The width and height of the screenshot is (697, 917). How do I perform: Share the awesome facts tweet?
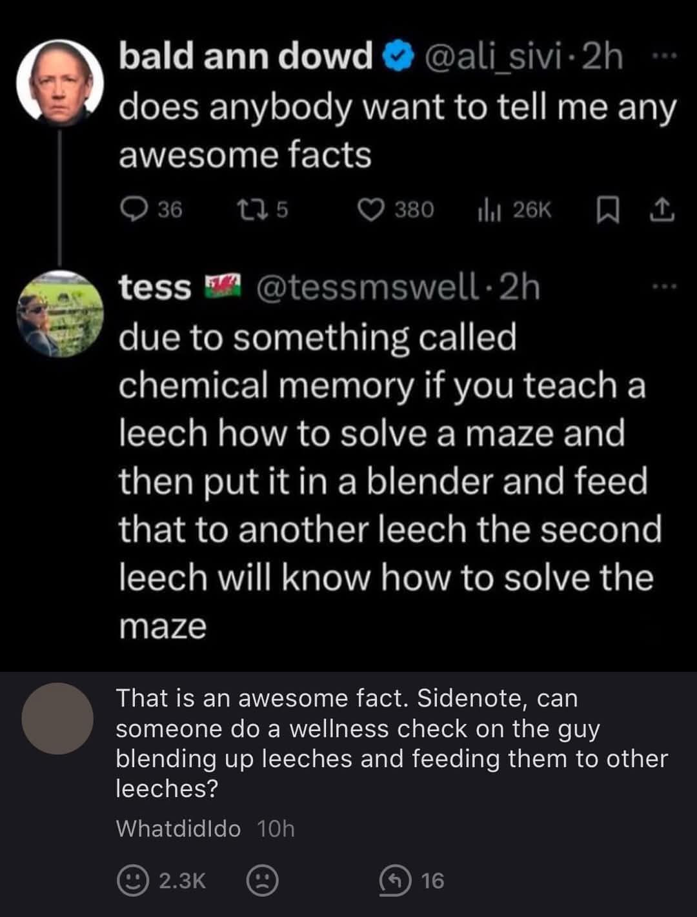coord(665,210)
